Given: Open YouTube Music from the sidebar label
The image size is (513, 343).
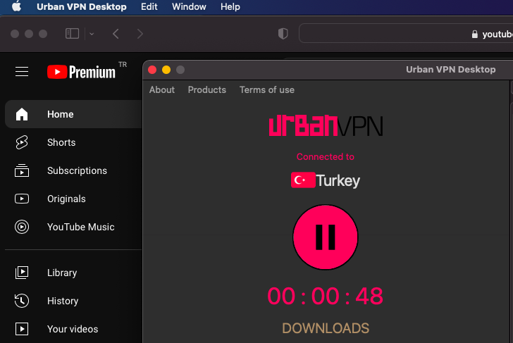Looking at the screenshot, I should pyautogui.click(x=80, y=227).
